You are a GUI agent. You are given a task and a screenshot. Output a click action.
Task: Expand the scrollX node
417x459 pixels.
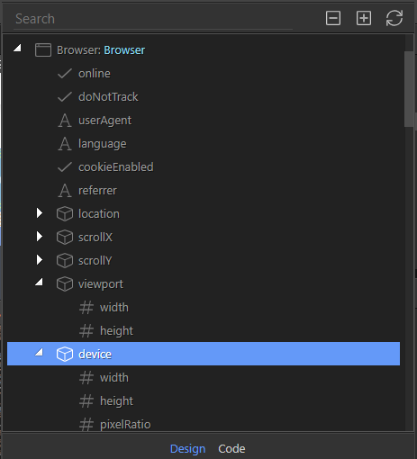[x=40, y=237]
